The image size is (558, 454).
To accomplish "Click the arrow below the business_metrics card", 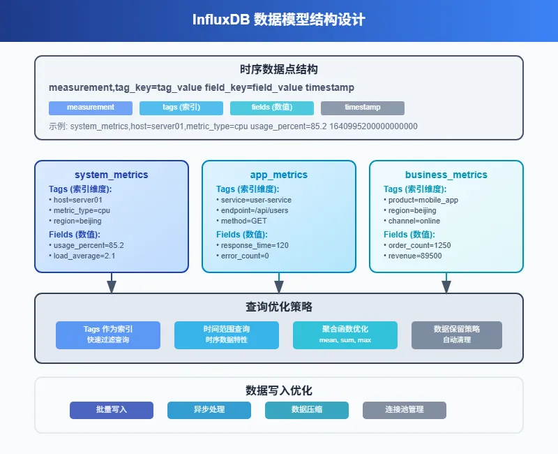I will point(446,284).
